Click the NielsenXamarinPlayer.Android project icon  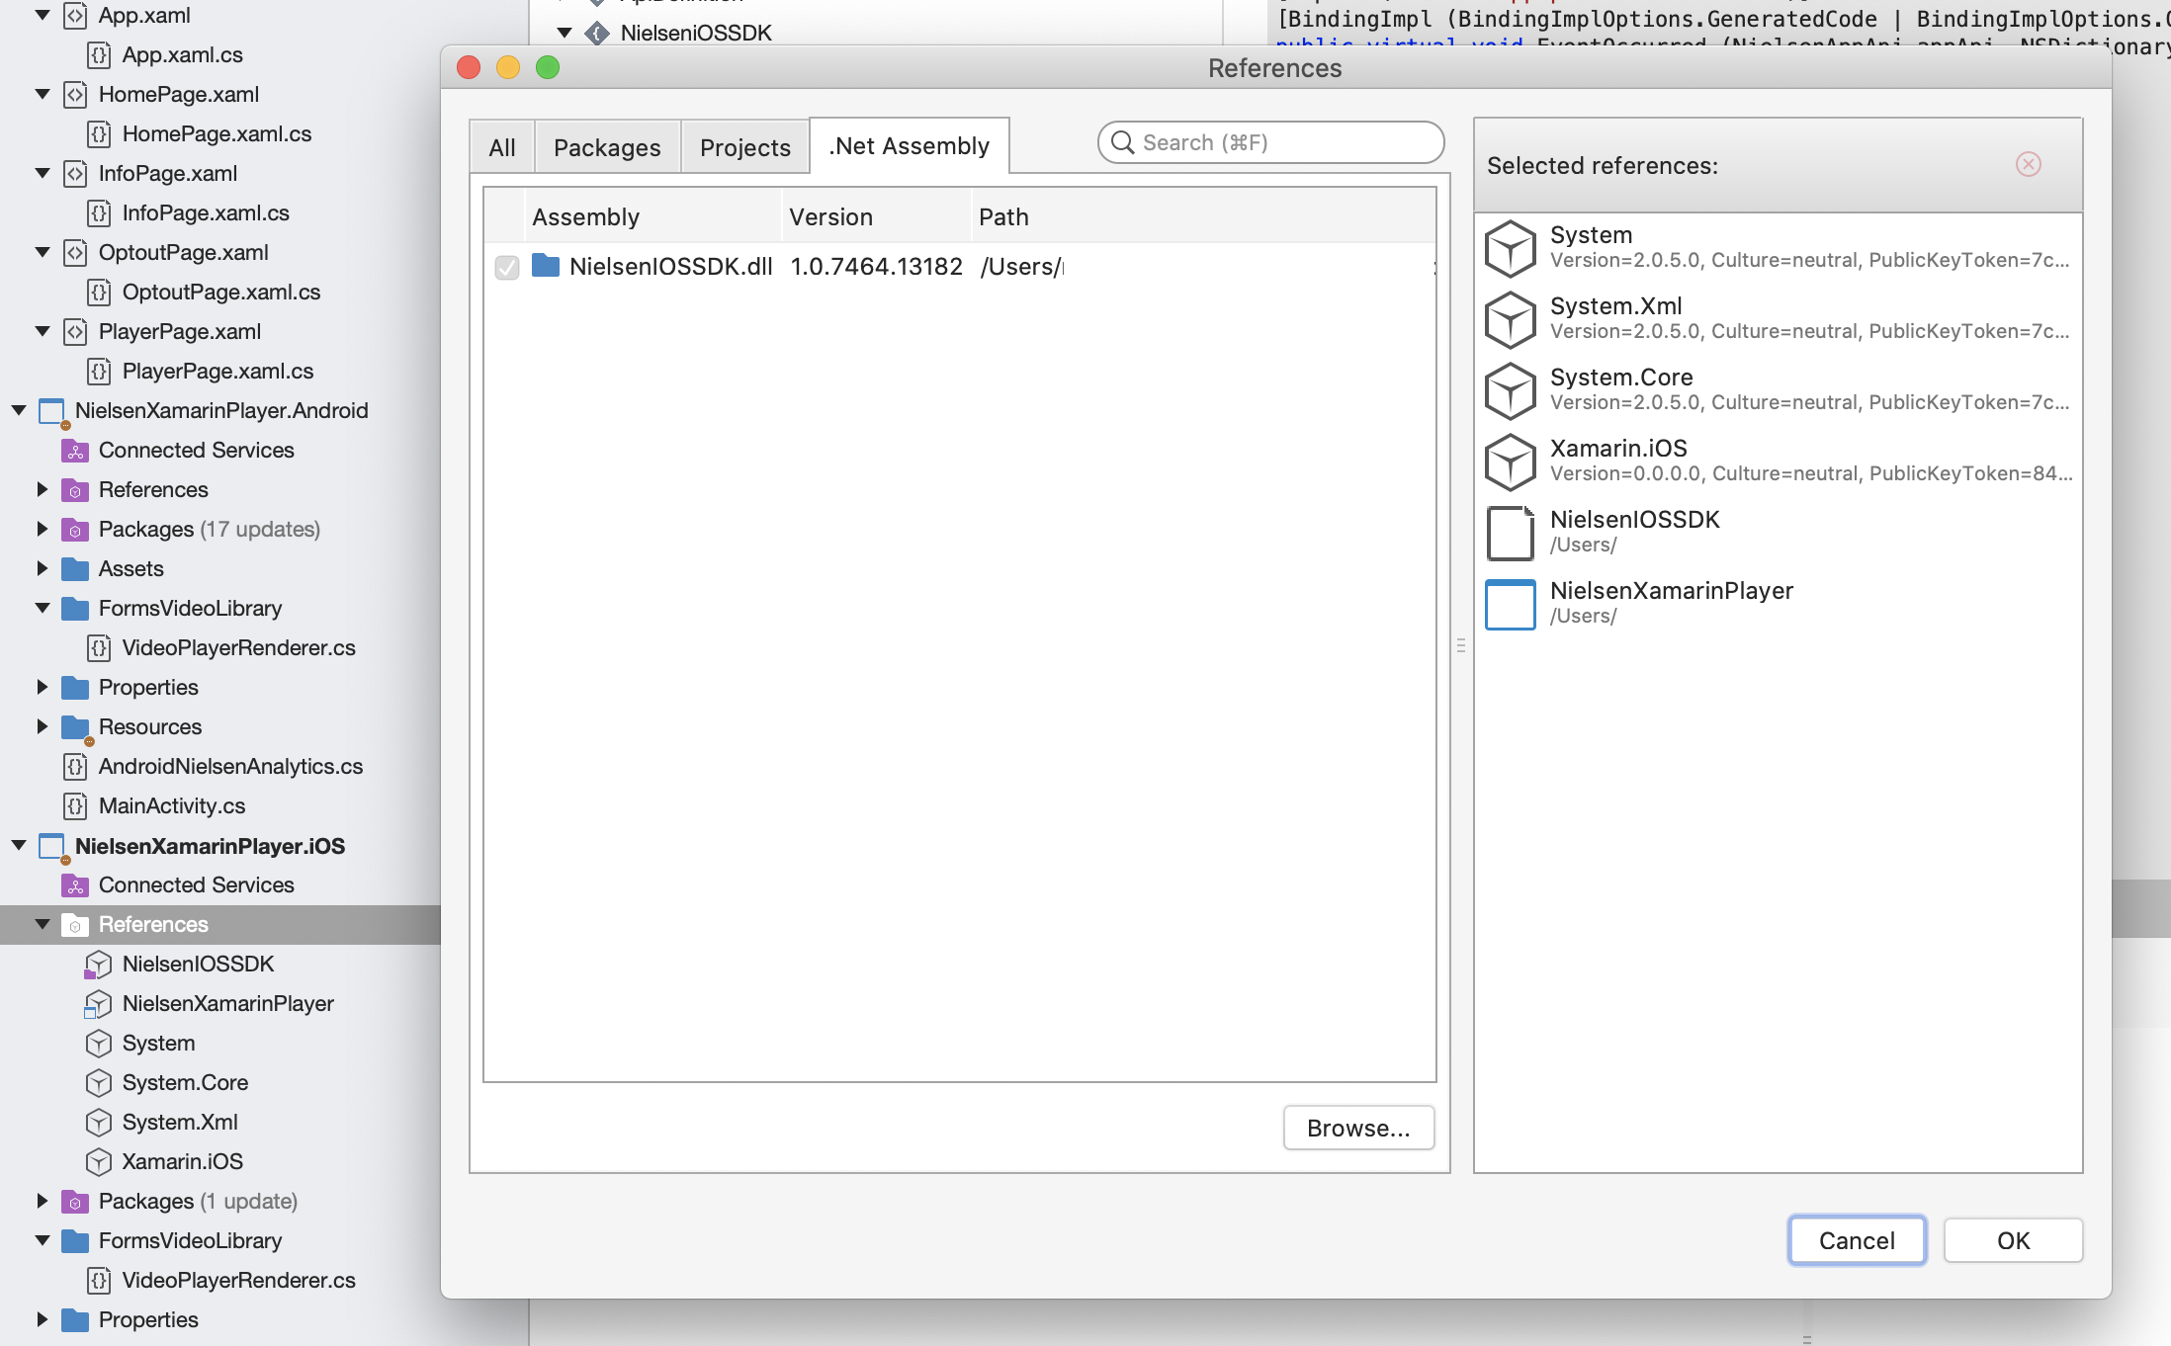51,411
